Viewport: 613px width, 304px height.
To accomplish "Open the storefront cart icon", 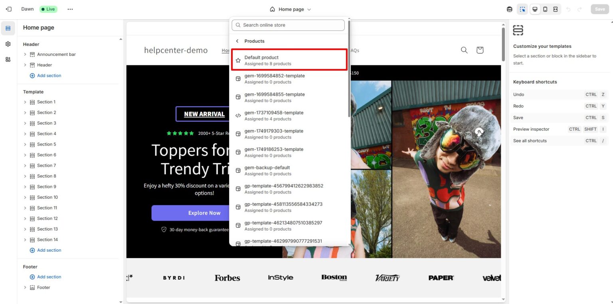I will click(x=480, y=50).
